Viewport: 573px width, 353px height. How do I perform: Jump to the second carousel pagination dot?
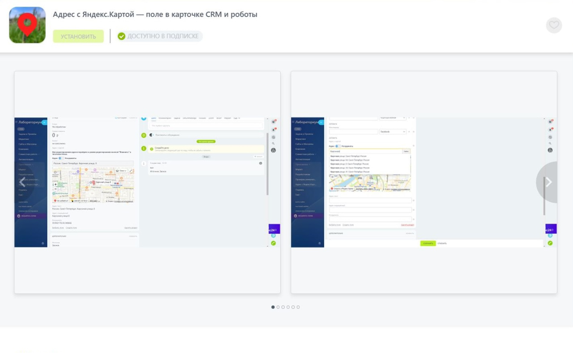pyautogui.click(x=278, y=307)
